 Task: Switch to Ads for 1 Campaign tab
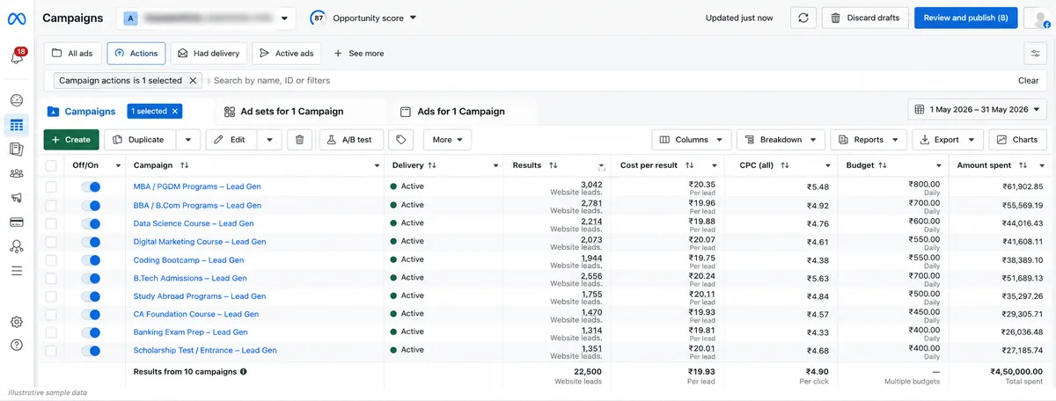click(x=452, y=112)
